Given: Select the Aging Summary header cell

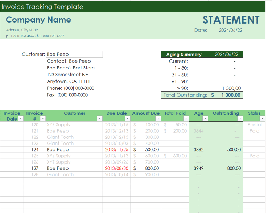Looking at the screenshot, I should point(184,55).
